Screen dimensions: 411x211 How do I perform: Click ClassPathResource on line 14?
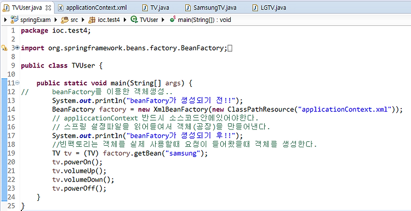(260, 109)
